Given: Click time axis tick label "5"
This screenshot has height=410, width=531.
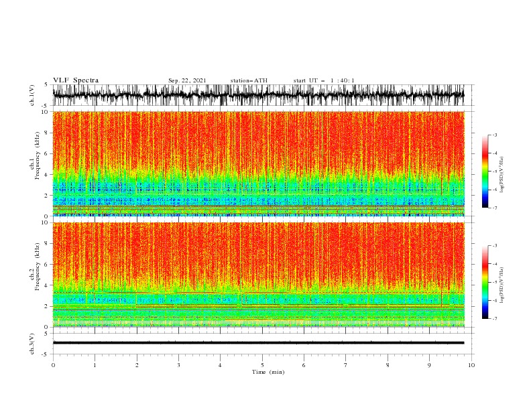Looking at the screenshot, I should 262,365.
